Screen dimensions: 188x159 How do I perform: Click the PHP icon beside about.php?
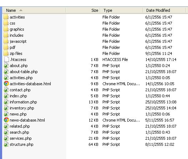tap(6, 66)
